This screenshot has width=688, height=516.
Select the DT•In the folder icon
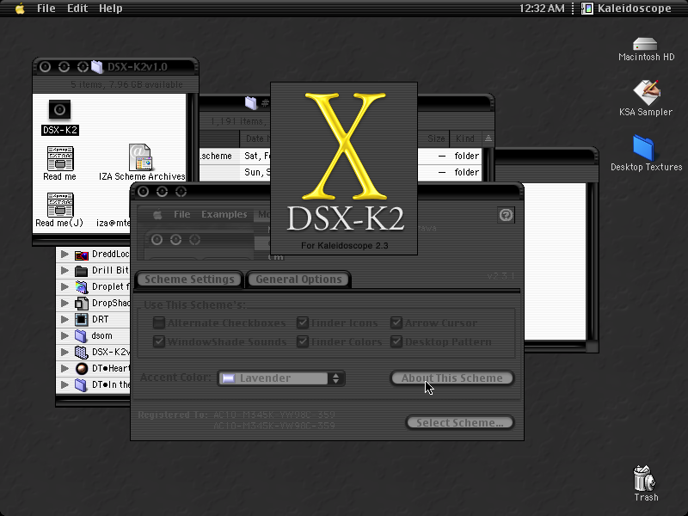(81, 384)
